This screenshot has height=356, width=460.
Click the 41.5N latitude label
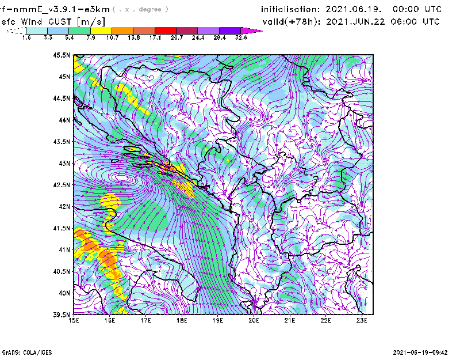click(x=62, y=228)
